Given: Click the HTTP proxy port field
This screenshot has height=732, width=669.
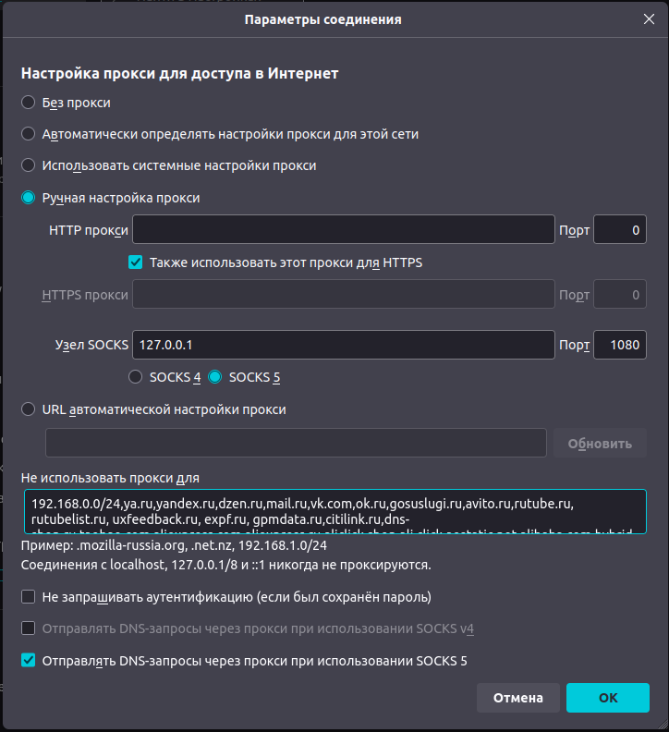Looking at the screenshot, I should [x=618, y=229].
